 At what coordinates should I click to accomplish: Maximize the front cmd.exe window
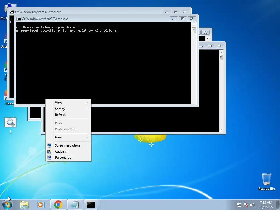click(x=183, y=19)
